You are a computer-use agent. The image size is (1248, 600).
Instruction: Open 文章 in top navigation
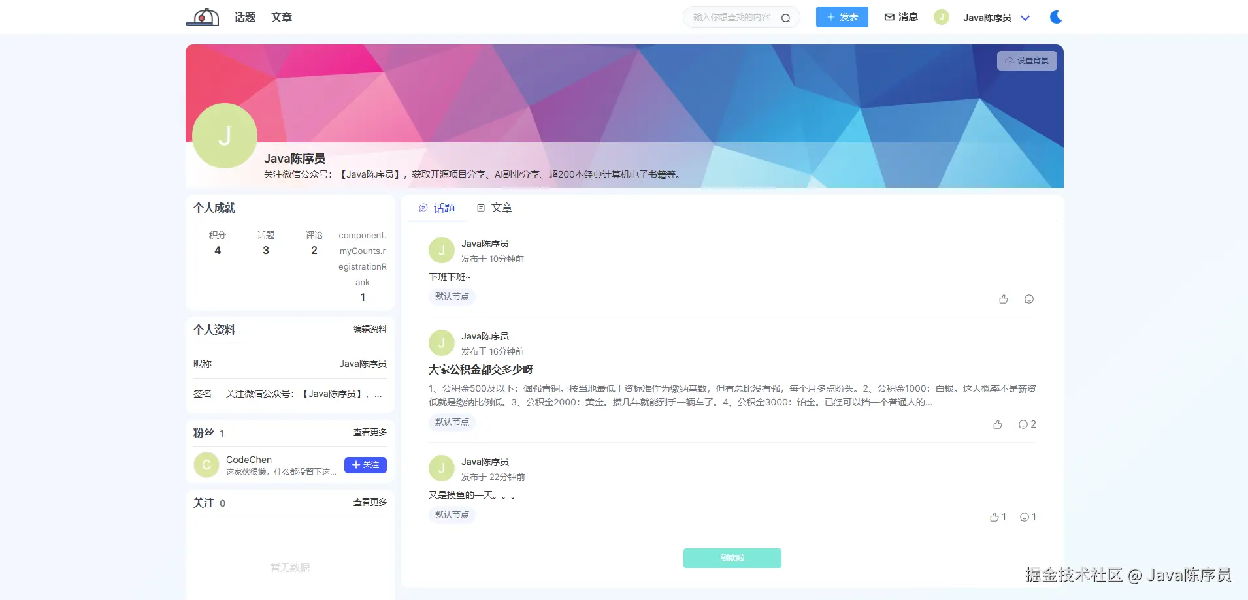pyautogui.click(x=282, y=17)
